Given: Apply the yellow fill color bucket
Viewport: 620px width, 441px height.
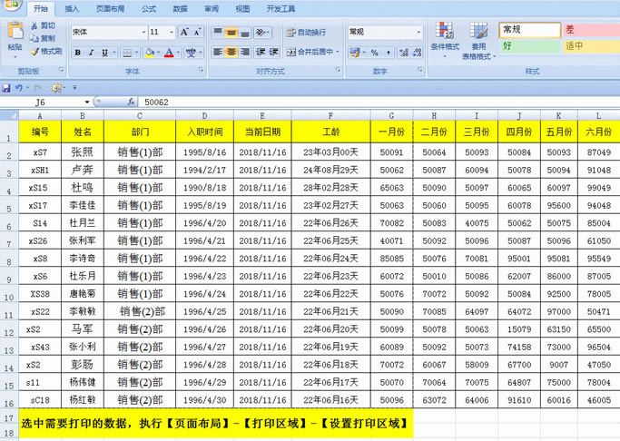Looking at the screenshot, I should coord(150,52).
